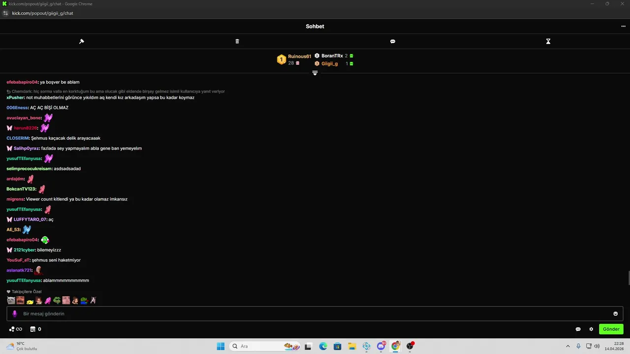Image resolution: width=630 pixels, height=354 pixels.
Task: Open chat settings gear
Action: (591, 329)
